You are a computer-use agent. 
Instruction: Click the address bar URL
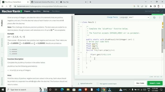(42, 6)
